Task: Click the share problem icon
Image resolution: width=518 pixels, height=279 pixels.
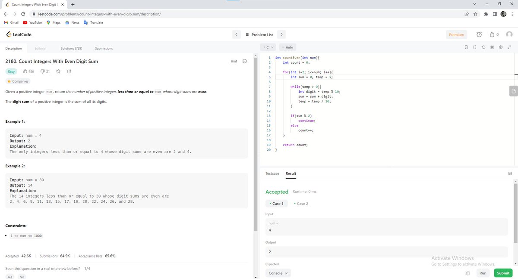Action: click(x=69, y=71)
